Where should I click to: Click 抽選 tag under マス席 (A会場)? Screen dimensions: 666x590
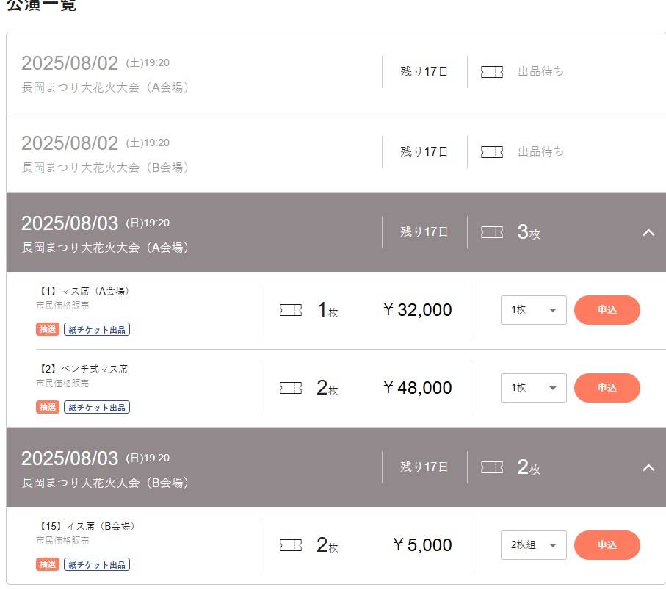click(x=48, y=329)
